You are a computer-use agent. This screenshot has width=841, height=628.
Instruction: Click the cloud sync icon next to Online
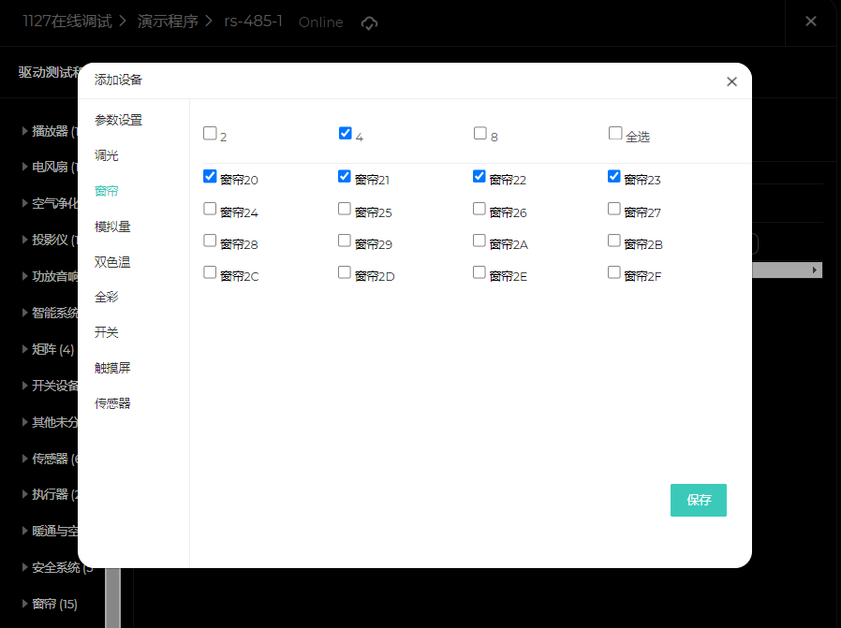click(369, 23)
